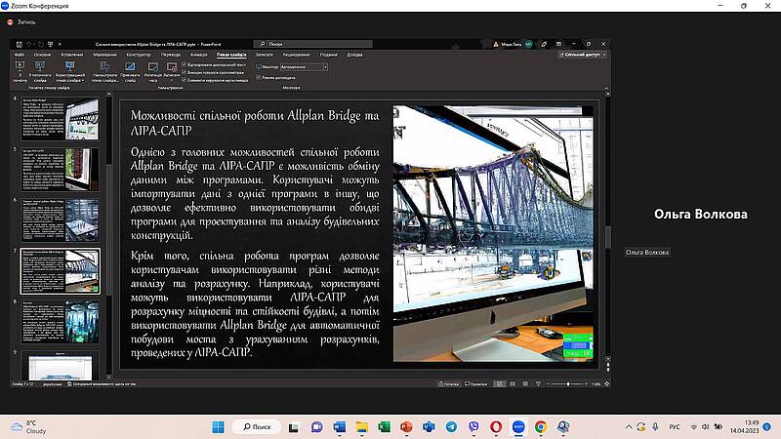Click accessibility check status bar message

coord(102,383)
